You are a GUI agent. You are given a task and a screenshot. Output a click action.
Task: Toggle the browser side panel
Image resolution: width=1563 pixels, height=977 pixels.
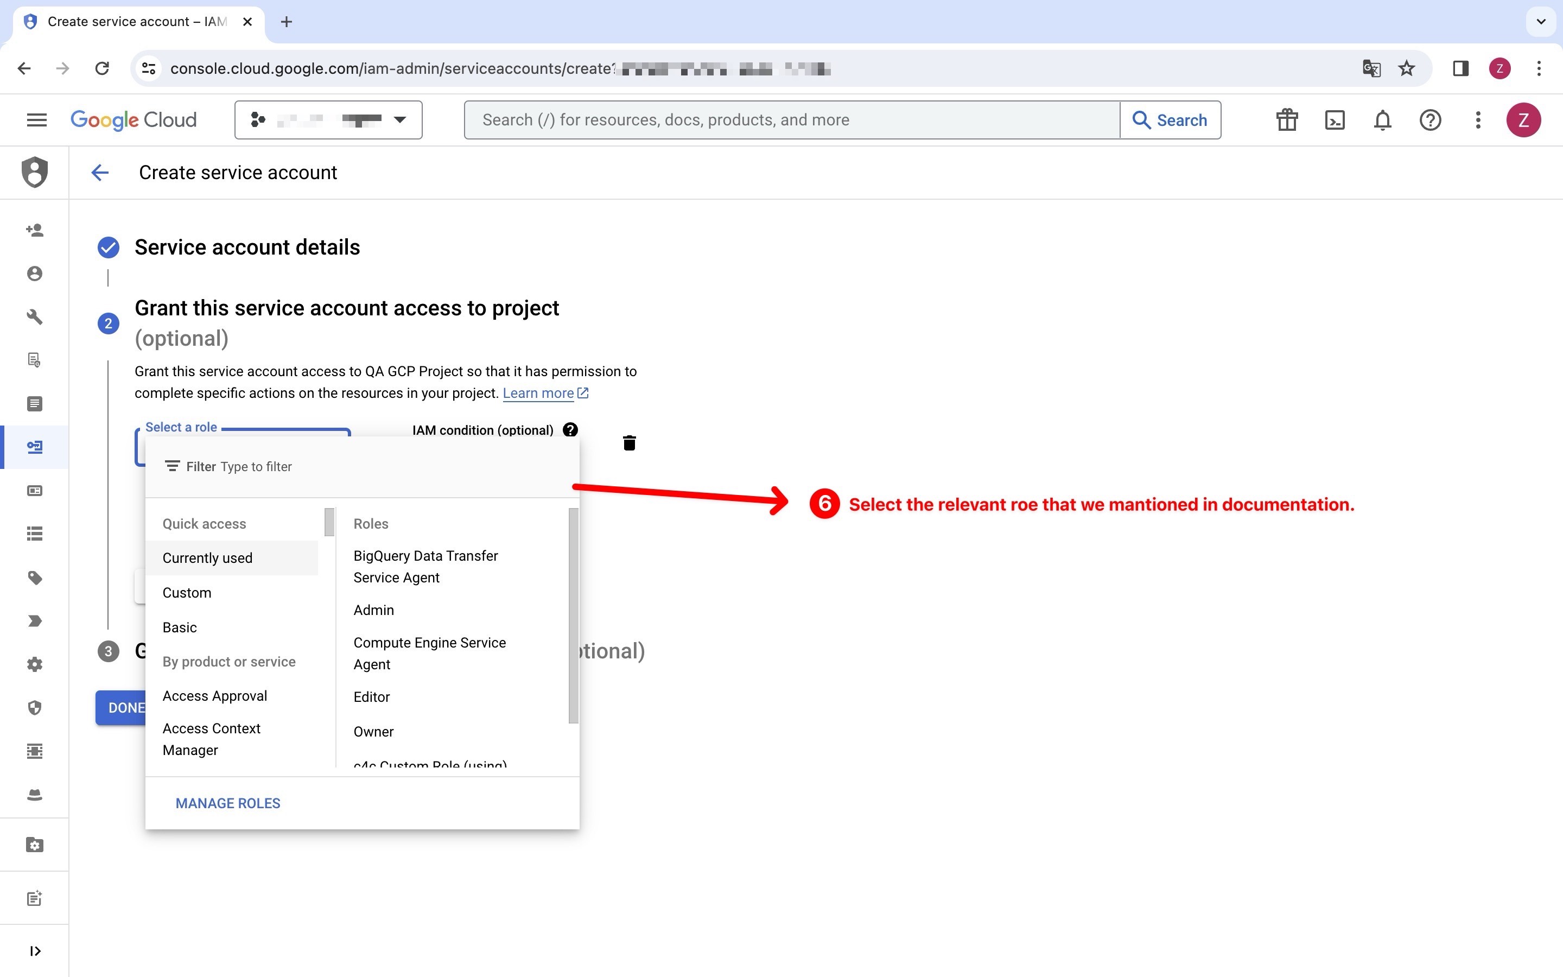[1460, 68]
